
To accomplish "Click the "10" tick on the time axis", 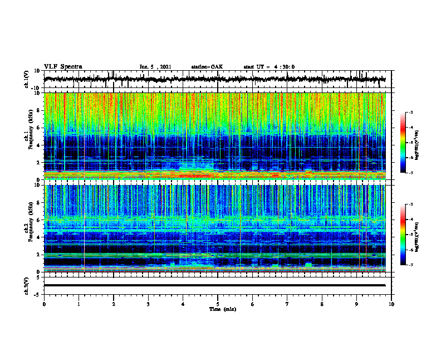I will point(391,304).
